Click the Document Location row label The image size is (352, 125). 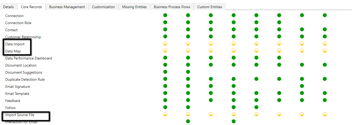point(21,65)
